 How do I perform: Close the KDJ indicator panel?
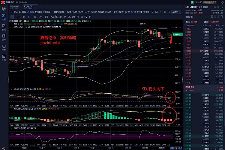click(x=27, y=89)
